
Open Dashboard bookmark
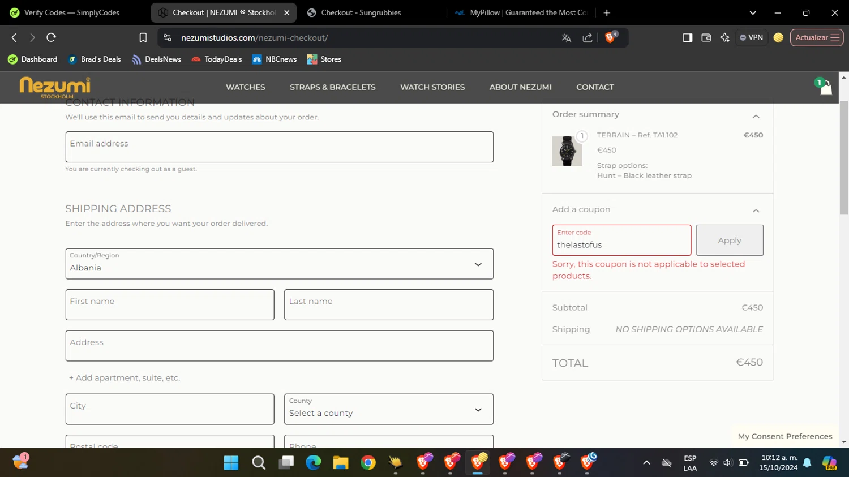click(33, 59)
